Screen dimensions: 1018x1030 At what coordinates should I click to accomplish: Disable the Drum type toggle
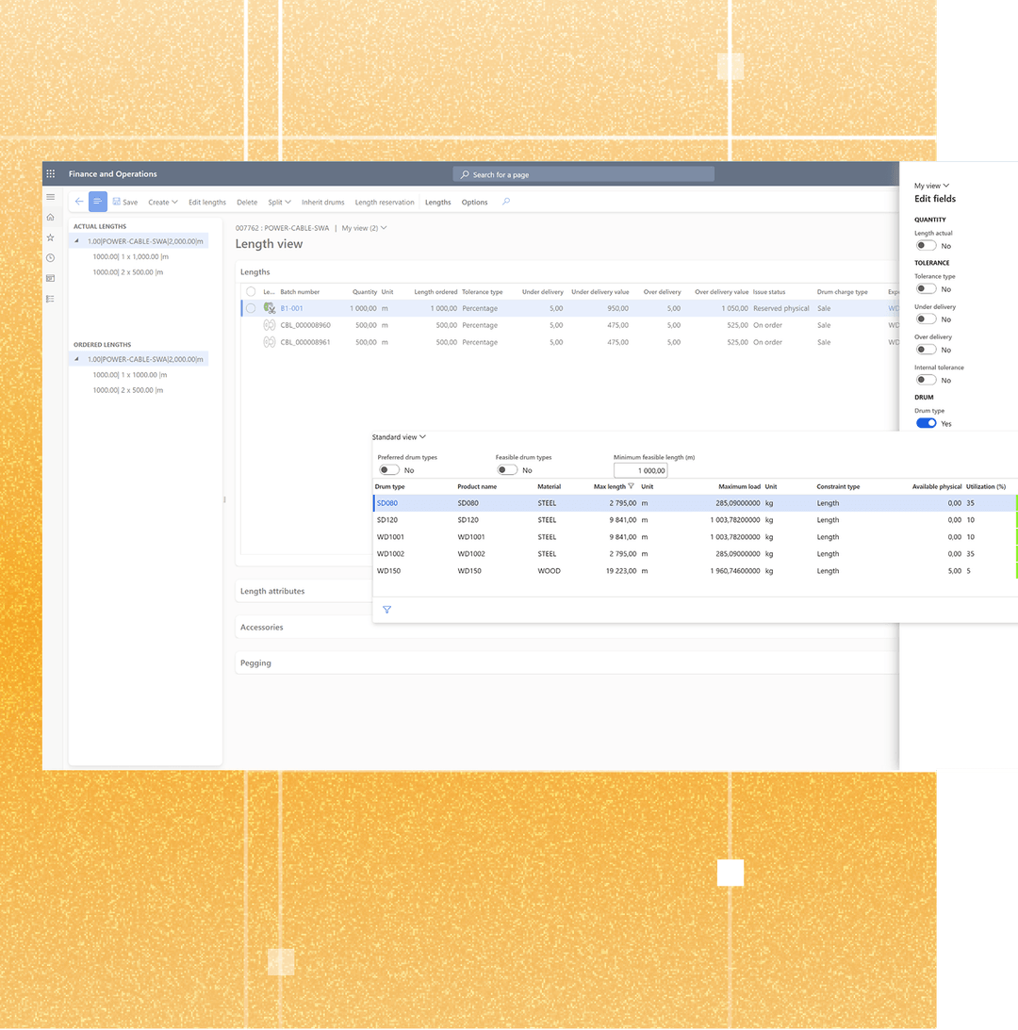coord(926,423)
